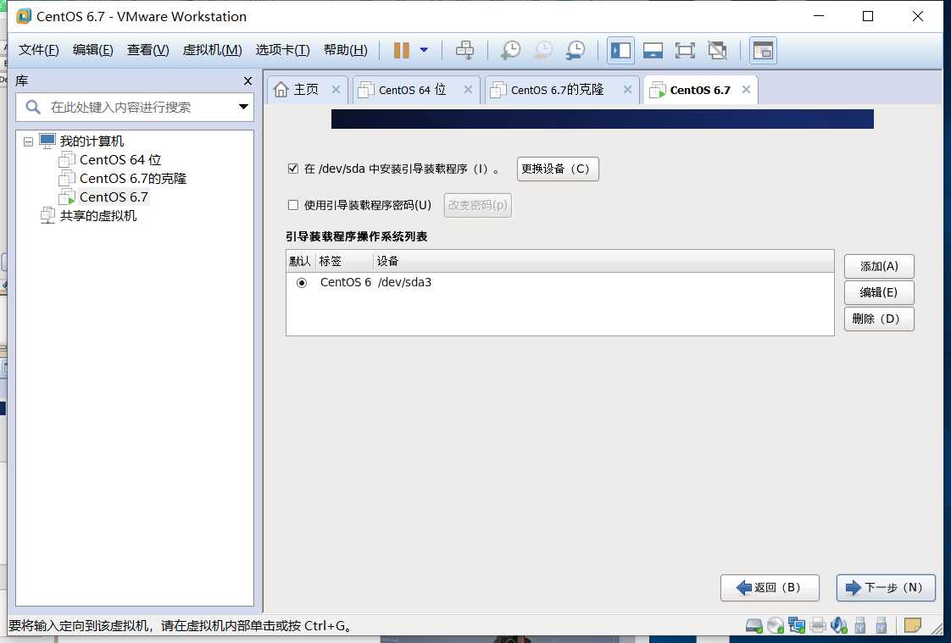Close the 主页 tab

(336, 90)
